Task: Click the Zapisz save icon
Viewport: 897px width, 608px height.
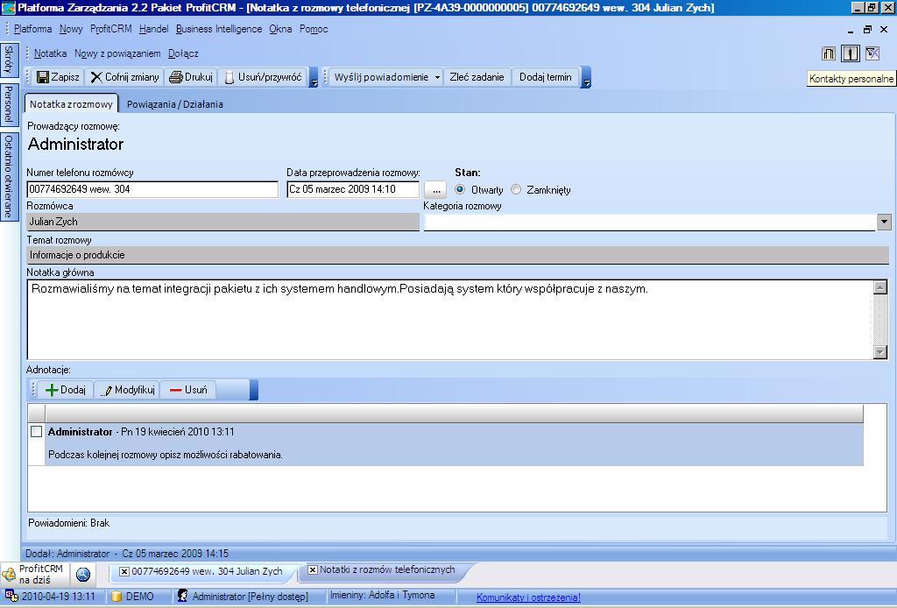Action: [43, 77]
